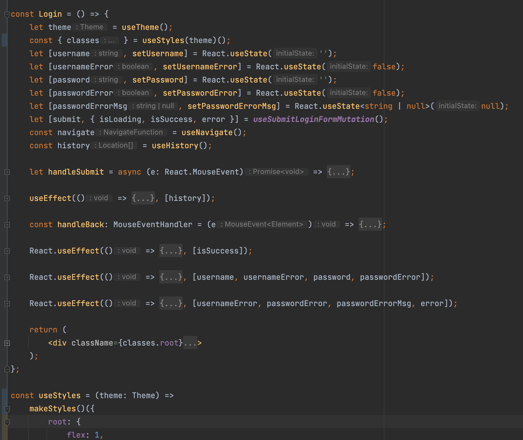Expand folded body {...} of handleSubmit
Viewport: 523px width, 440px height.
point(338,172)
